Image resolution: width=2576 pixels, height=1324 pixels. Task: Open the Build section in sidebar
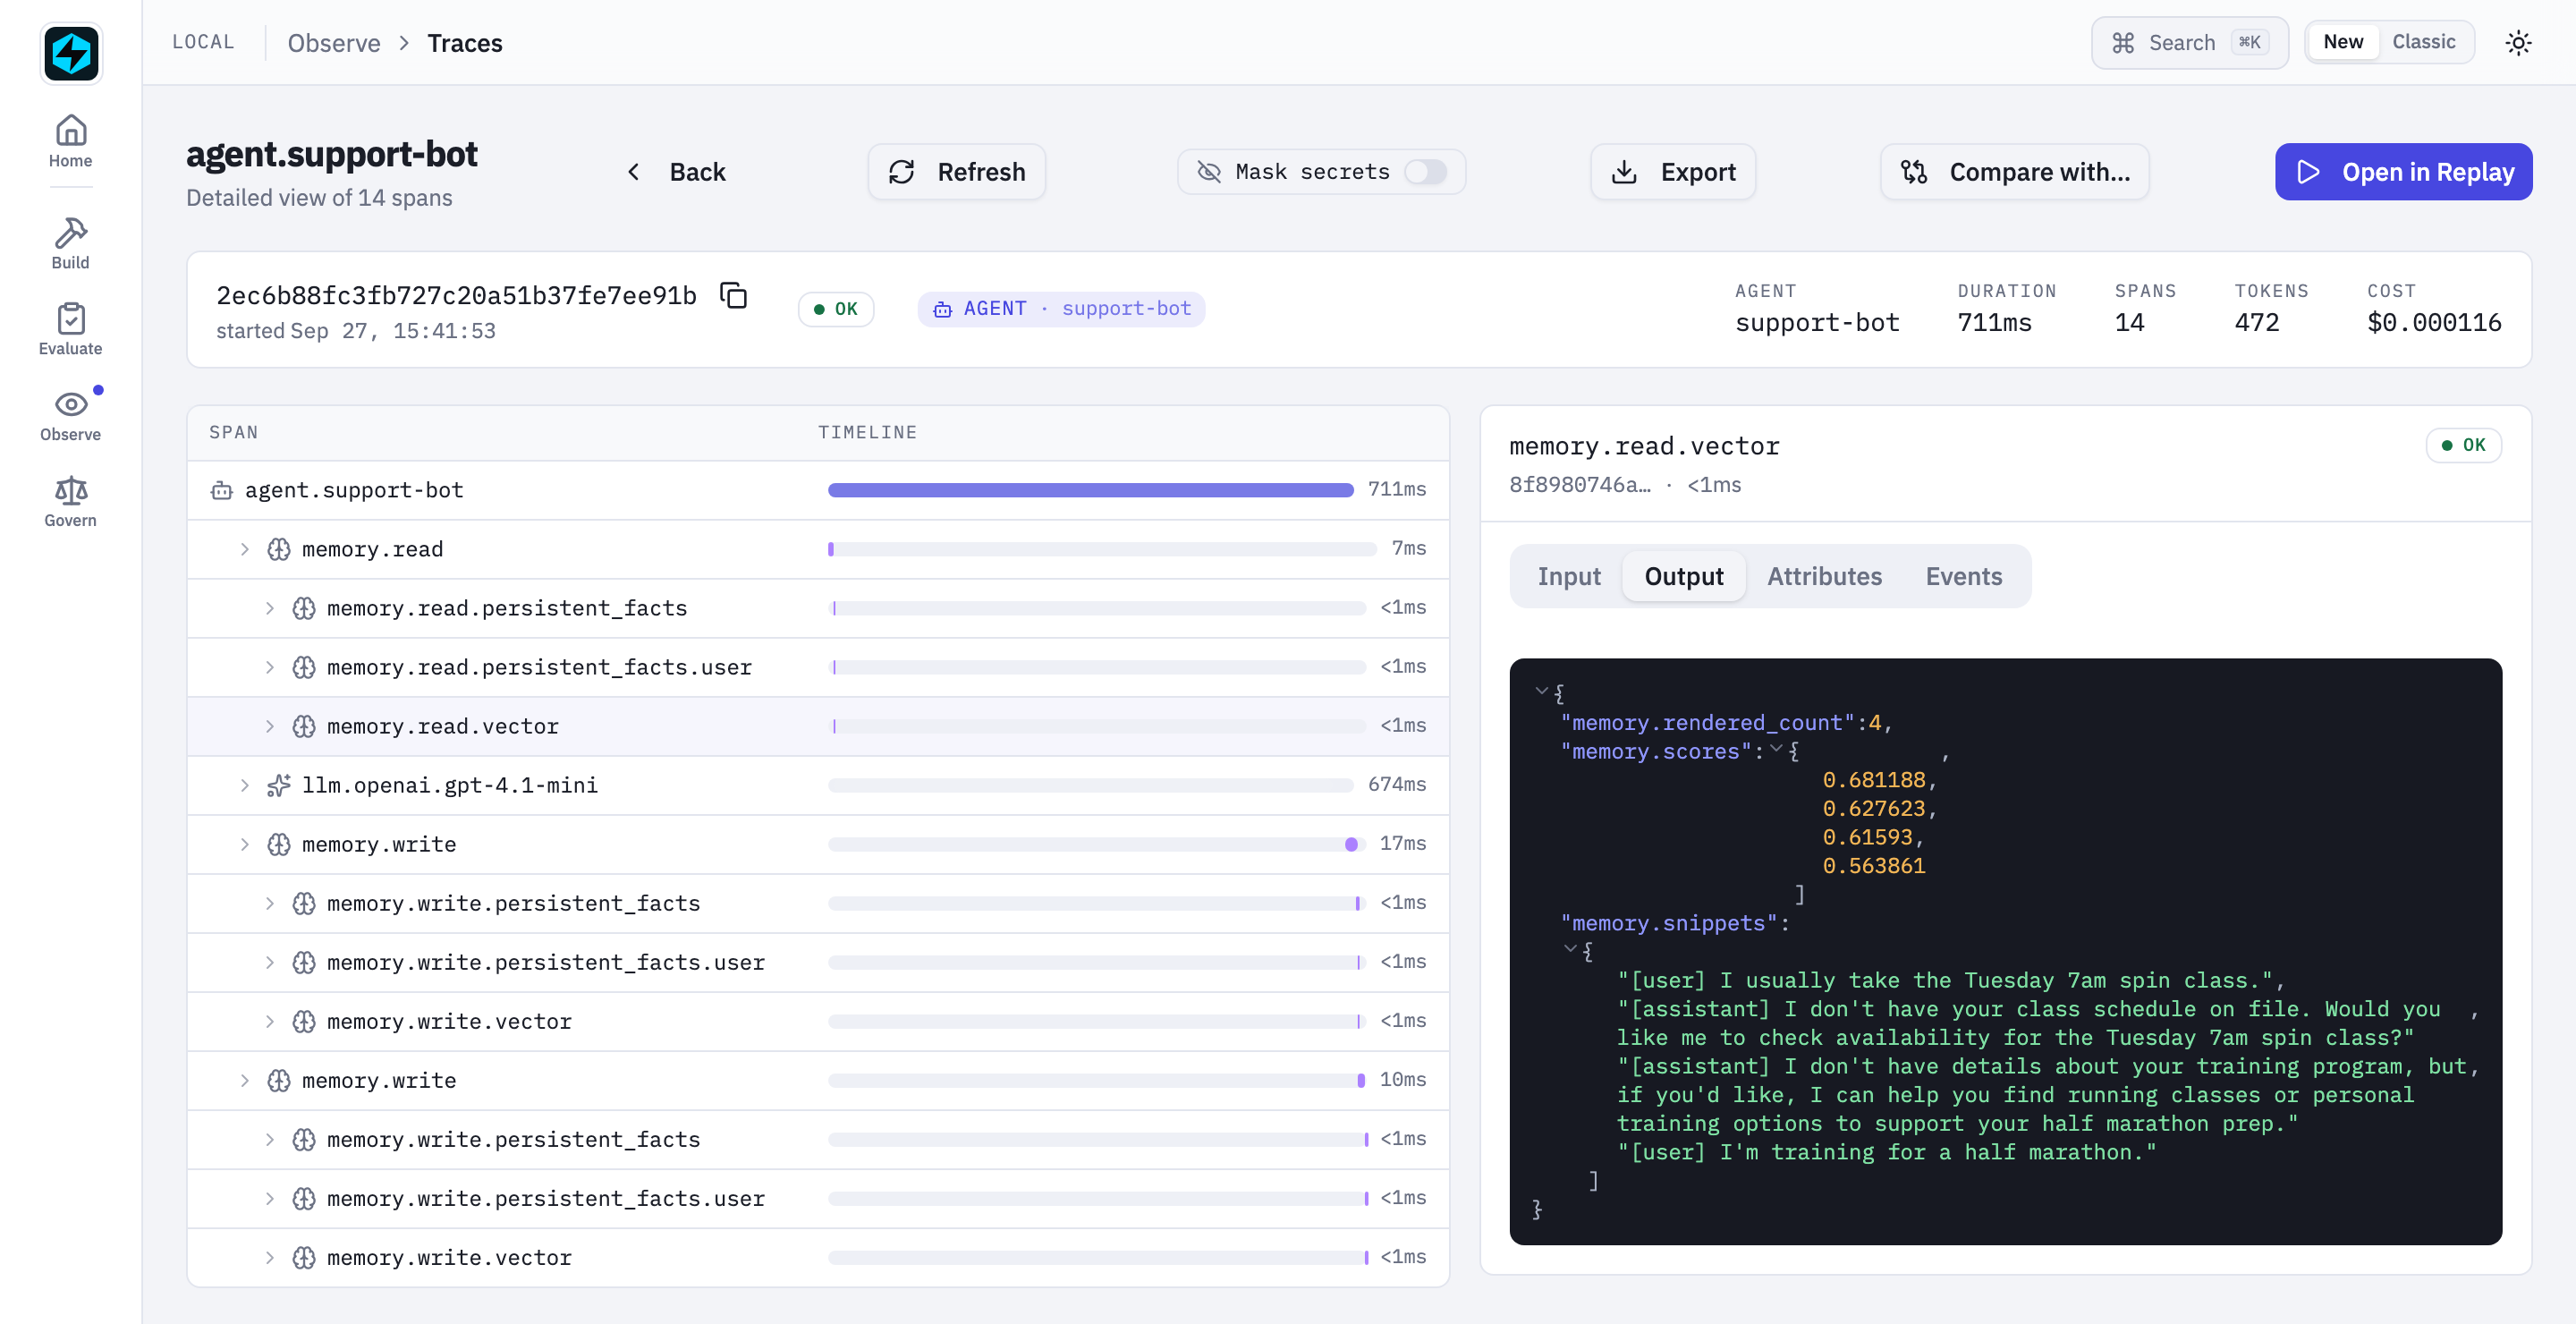70,243
